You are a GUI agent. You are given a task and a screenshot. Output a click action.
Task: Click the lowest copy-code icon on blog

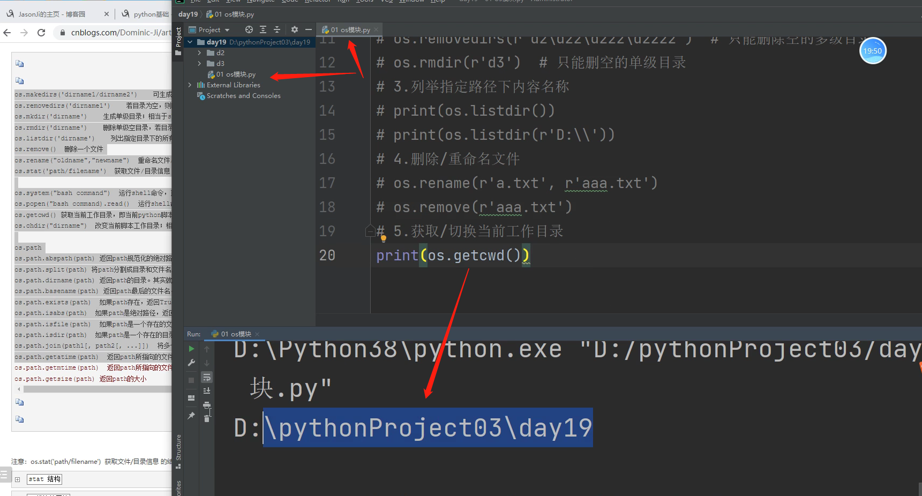click(20, 419)
